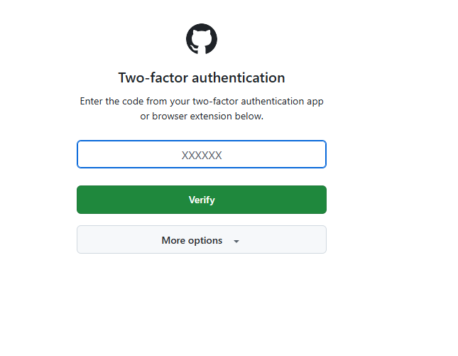Expand the More options dropdown

point(202,240)
